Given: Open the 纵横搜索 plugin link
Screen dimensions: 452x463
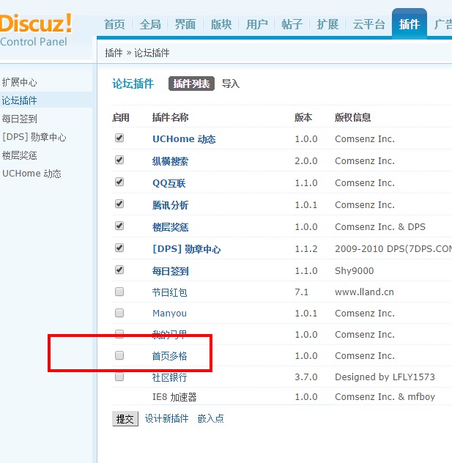Looking at the screenshot, I should (x=171, y=161).
